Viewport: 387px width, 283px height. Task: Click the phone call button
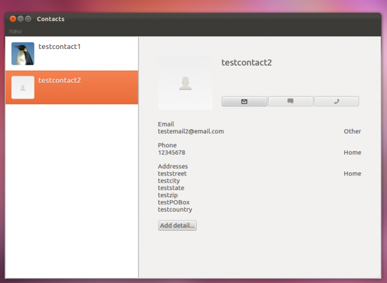pyautogui.click(x=337, y=101)
